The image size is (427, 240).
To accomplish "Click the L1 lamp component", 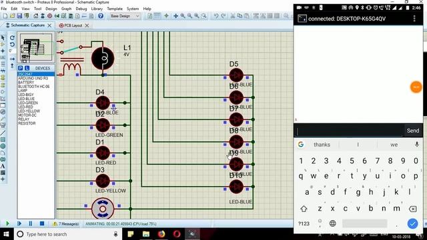I will pyautogui.click(x=103, y=59).
